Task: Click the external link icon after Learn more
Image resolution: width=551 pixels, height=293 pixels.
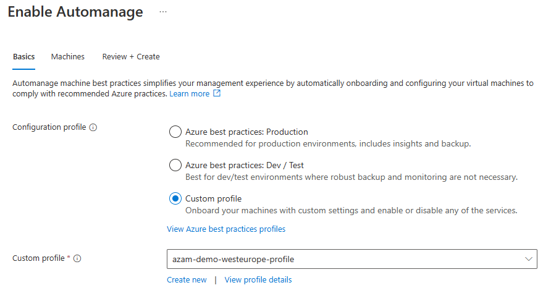Action: pyautogui.click(x=217, y=93)
